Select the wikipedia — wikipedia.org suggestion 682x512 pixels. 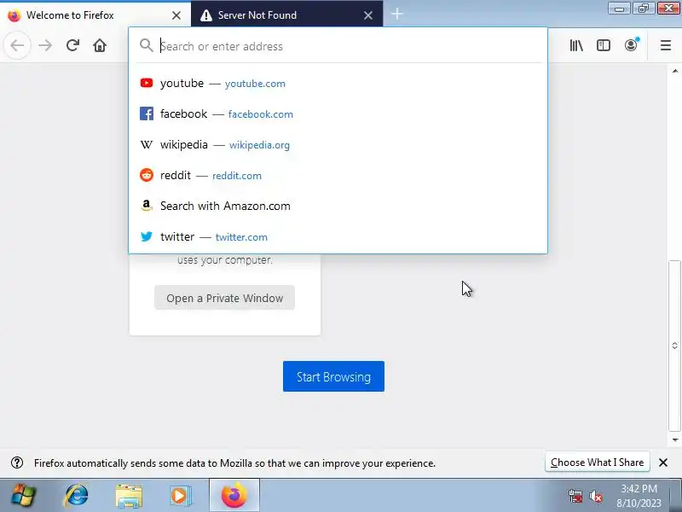click(x=338, y=144)
